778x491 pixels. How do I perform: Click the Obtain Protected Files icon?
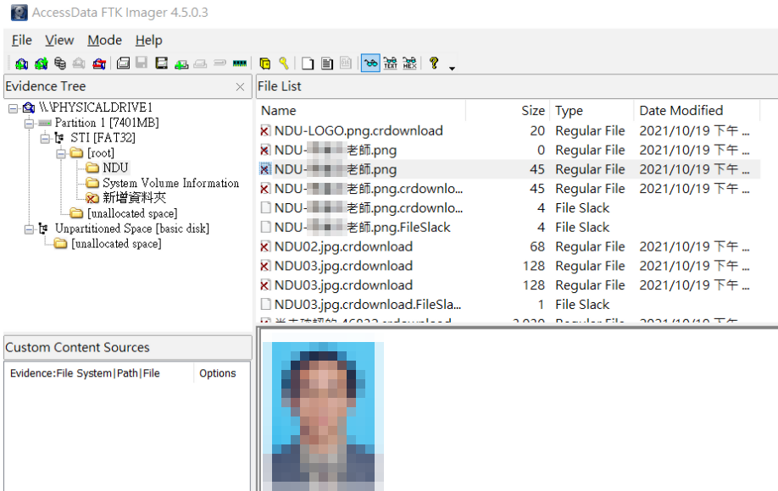(x=265, y=63)
